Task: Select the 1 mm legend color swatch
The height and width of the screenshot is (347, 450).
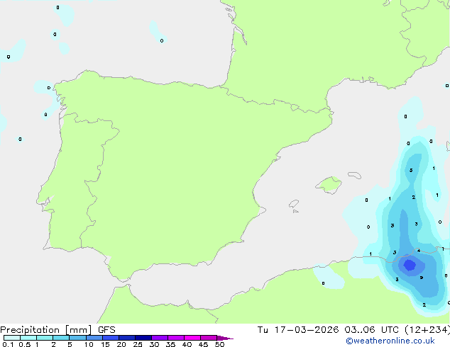Action: coord(45,338)
